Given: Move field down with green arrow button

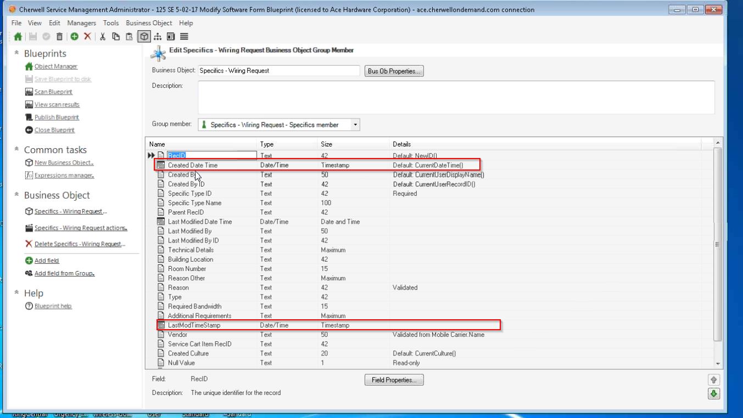Looking at the screenshot, I should click(x=713, y=393).
